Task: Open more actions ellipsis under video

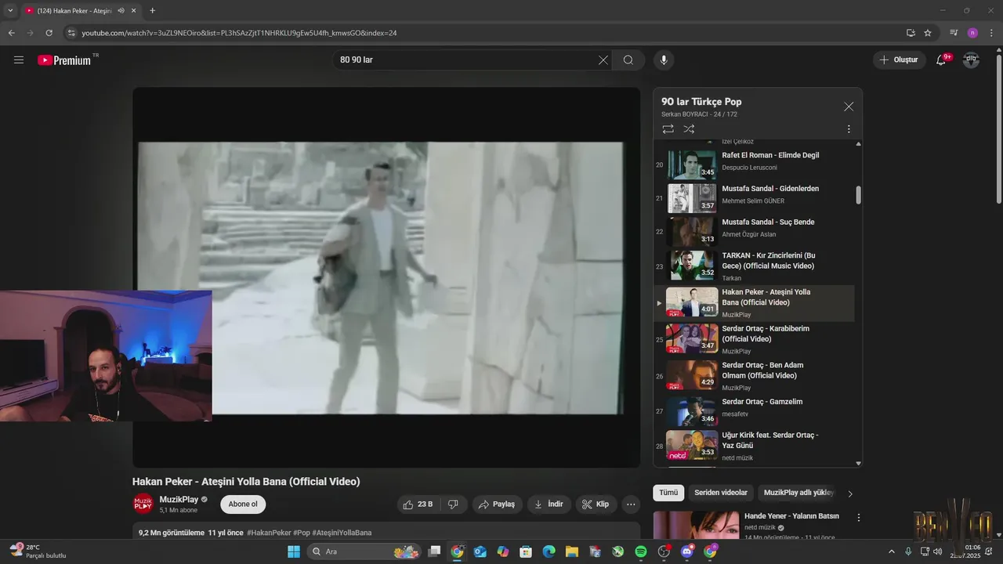Action: click(x=631, y=504)
